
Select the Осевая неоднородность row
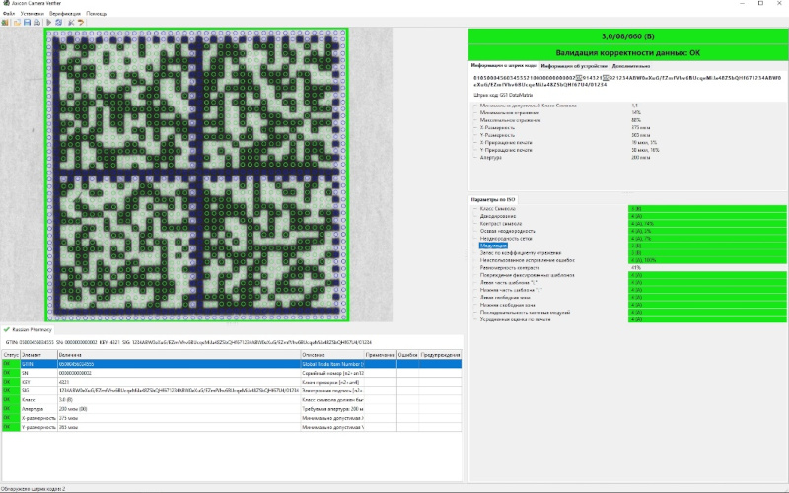629,231
